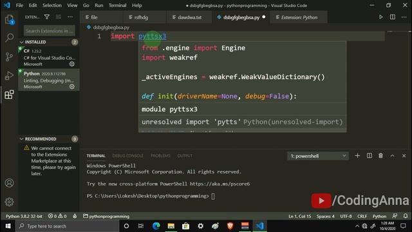Click the pythonprogramming folder status item
The image size is (412, 232).
tap(106, 216)
